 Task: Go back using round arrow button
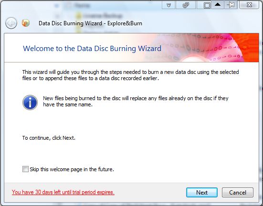pos(11,23)
